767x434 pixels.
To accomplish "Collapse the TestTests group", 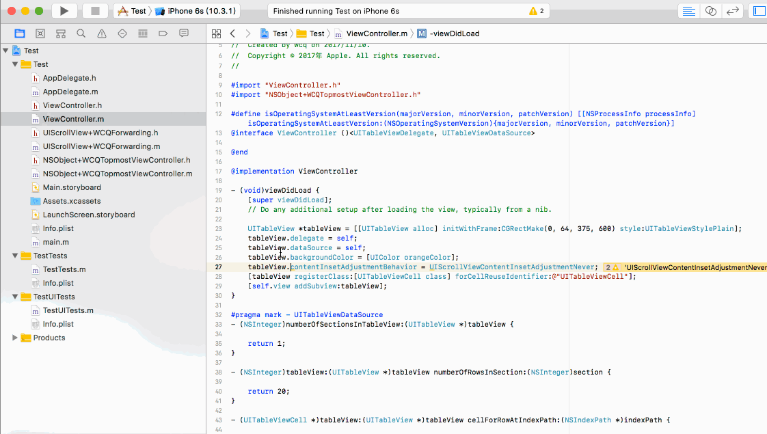I will click(x=15, y=256).
